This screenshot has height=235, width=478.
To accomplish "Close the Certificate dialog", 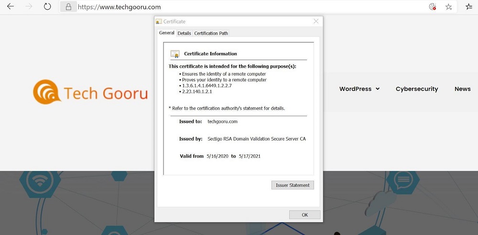I will (x=316, y=21).
